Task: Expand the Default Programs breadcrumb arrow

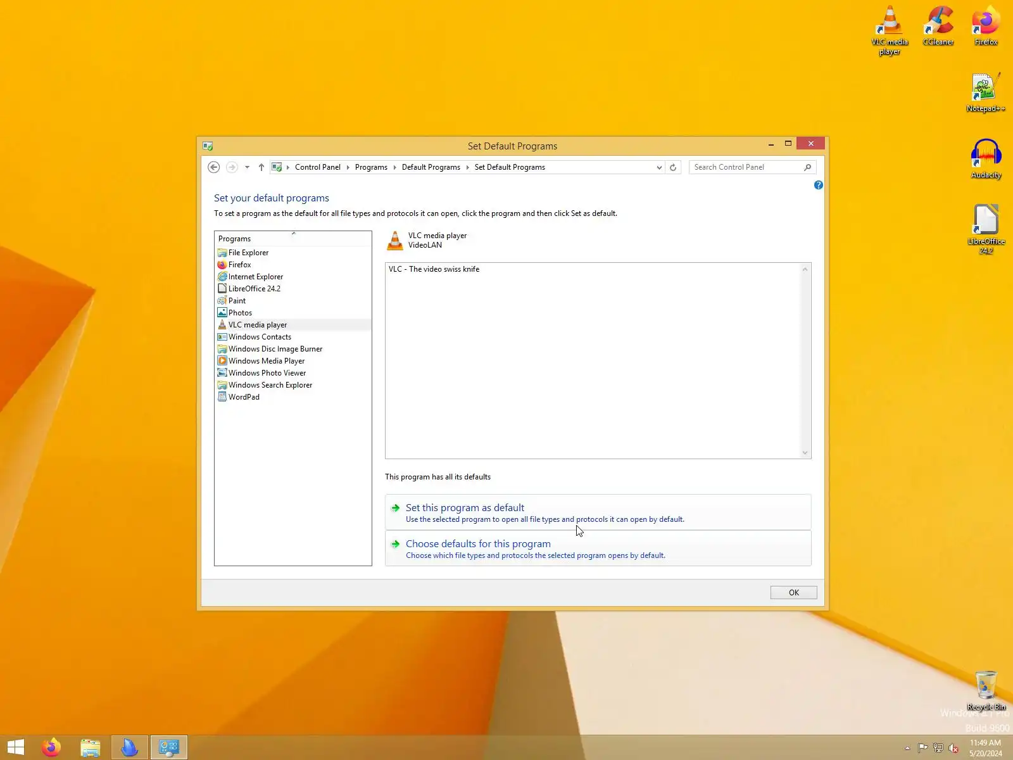Action: click(467, 167)
